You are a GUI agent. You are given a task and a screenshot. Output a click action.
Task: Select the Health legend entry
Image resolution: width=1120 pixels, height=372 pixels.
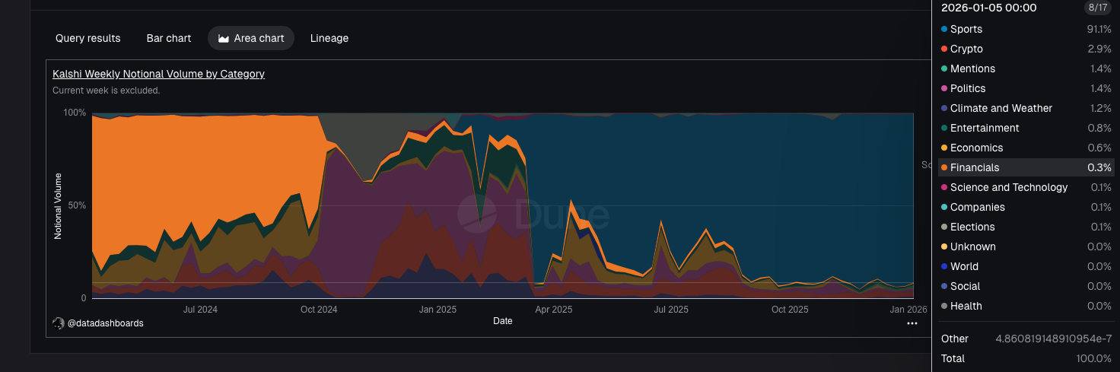[x=1026, y=306]
